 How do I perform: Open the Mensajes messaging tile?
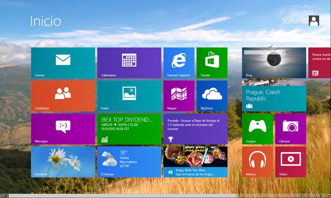pyautogui.click(x=63, y=129)
